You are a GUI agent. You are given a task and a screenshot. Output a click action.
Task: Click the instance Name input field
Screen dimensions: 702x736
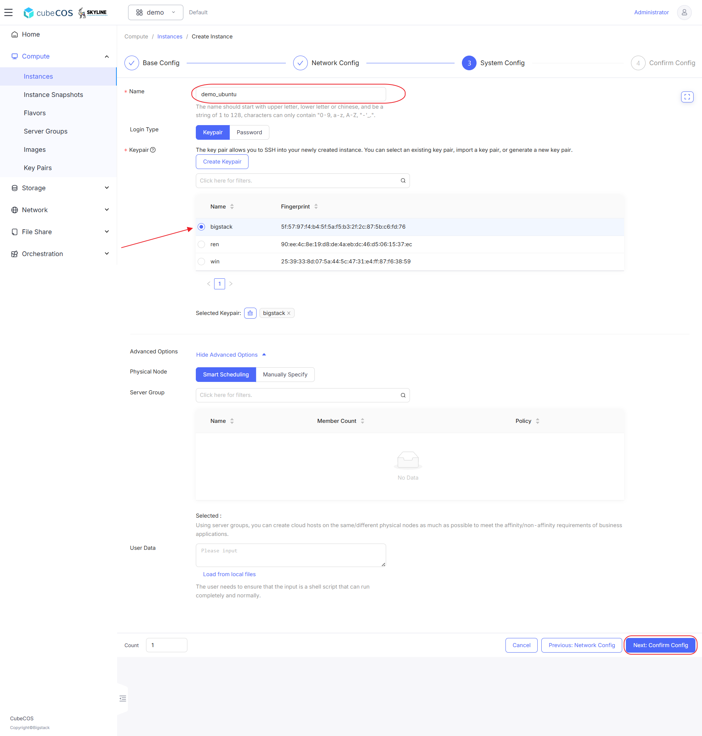[291, 94]
